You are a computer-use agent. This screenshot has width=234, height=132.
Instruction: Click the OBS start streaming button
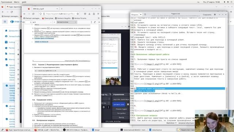point(121,99)
